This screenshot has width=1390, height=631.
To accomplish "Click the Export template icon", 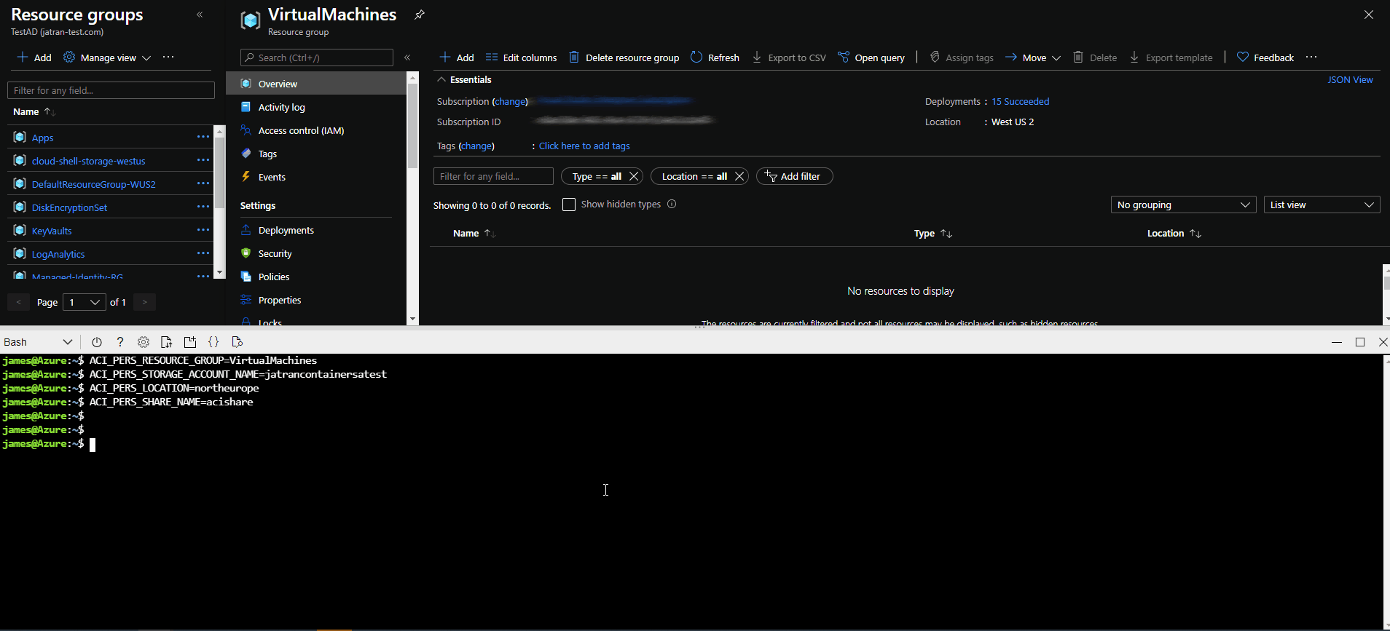I will coord(1134,57).
